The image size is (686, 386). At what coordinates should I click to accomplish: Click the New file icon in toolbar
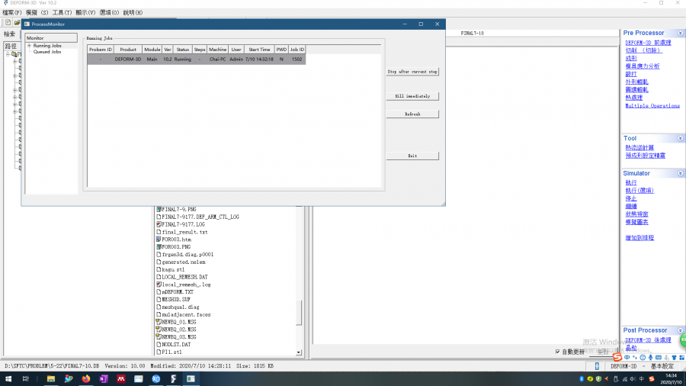7,23
